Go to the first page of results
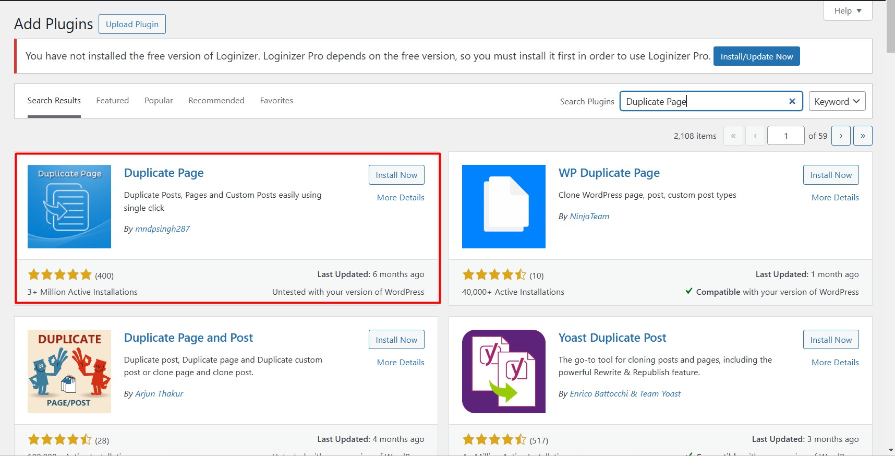 click(733, 136)
